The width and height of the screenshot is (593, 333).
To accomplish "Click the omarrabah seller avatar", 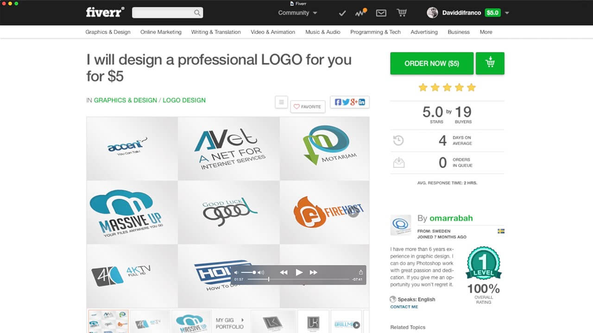I will pos(401,225).
